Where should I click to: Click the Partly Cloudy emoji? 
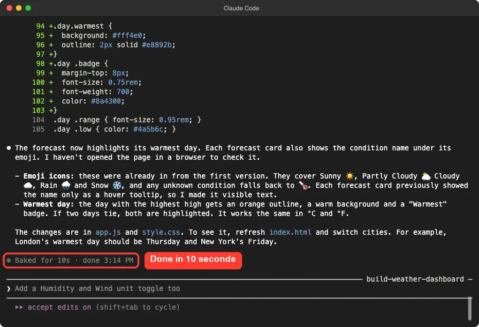click(426, 176)
